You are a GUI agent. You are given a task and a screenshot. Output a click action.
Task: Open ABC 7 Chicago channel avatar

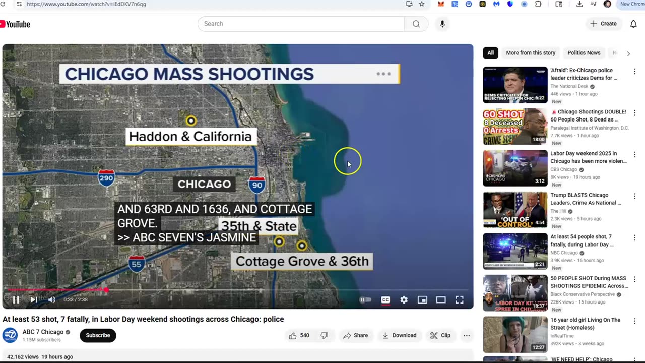pos(10,335)
